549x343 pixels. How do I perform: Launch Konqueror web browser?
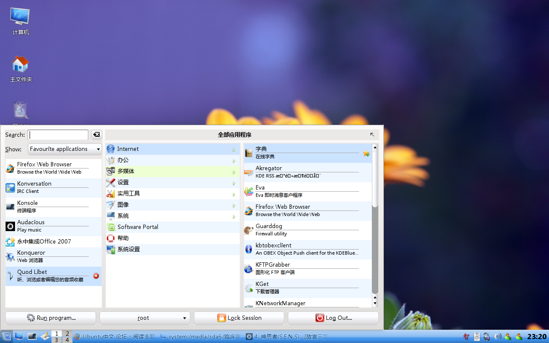[54, 256]
